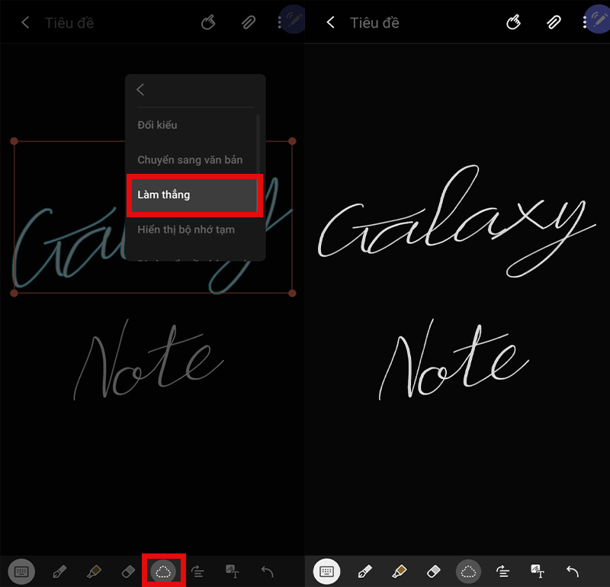Tap top-right selection handle of Galaxy handwriting
Viewport: 610px width, 587px height.
point(292,141)
